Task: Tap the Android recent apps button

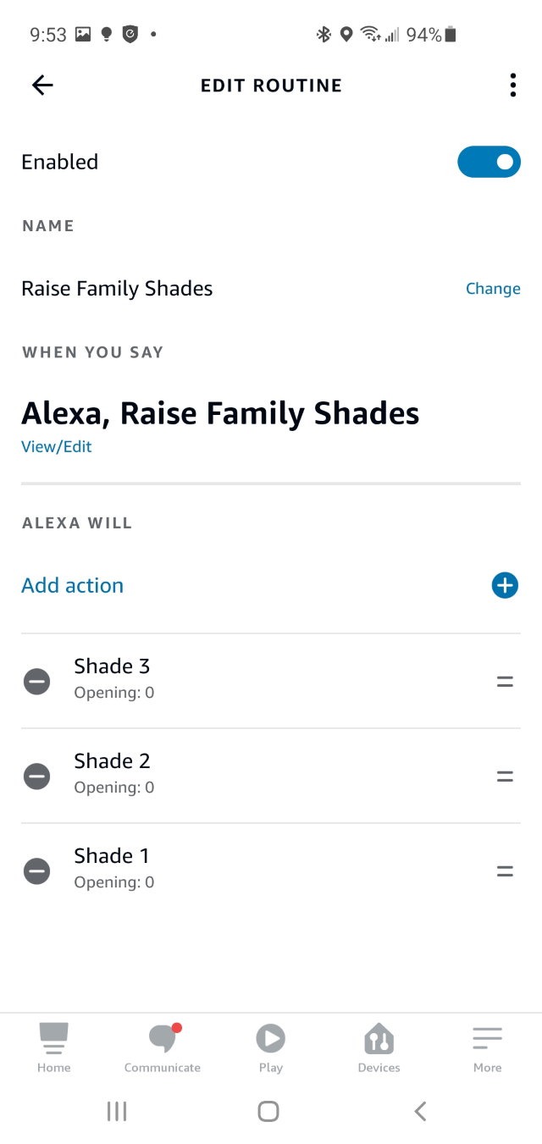Action: (x=116, y=1111)
